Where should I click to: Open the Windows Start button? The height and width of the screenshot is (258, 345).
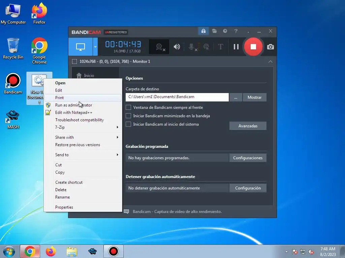coord(9,251)
